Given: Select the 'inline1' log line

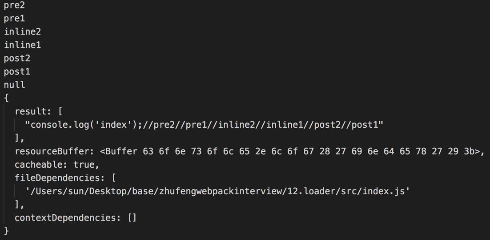Looking at the screenshot, I should coord(22,45).
